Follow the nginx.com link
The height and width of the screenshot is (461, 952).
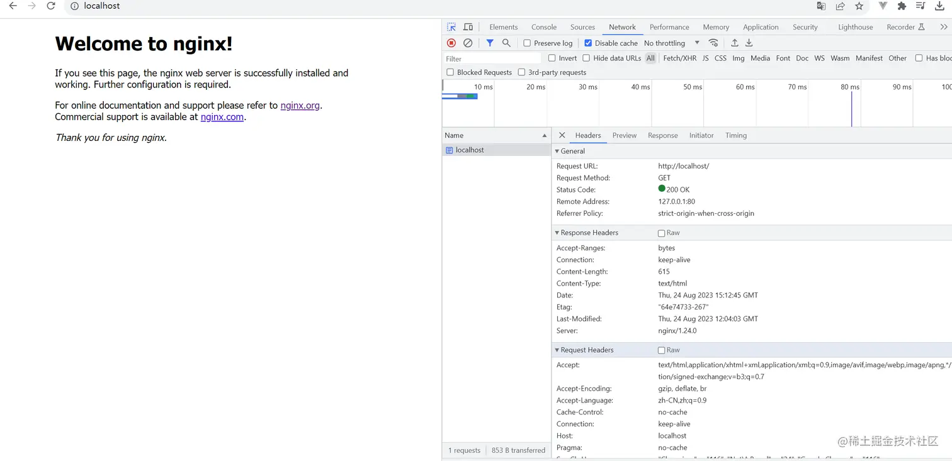(x=222, y=117)
